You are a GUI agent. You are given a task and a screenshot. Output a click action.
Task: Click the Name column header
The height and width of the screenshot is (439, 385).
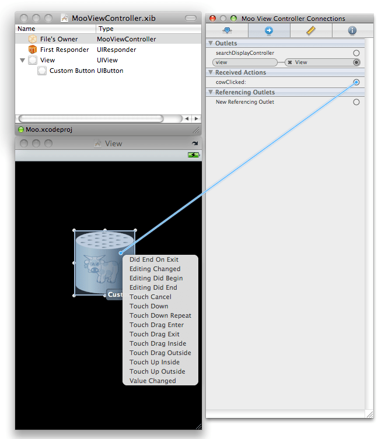tap(55, 29)
